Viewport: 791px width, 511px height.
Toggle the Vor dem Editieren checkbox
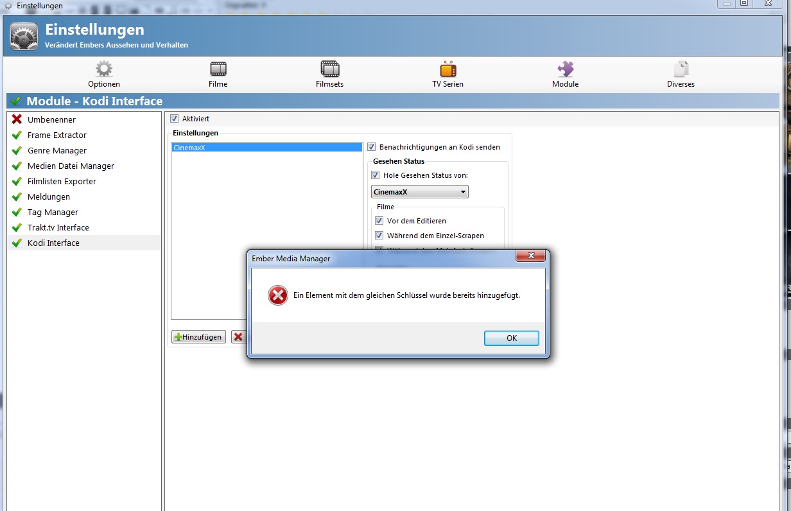[x=379, y=221]
